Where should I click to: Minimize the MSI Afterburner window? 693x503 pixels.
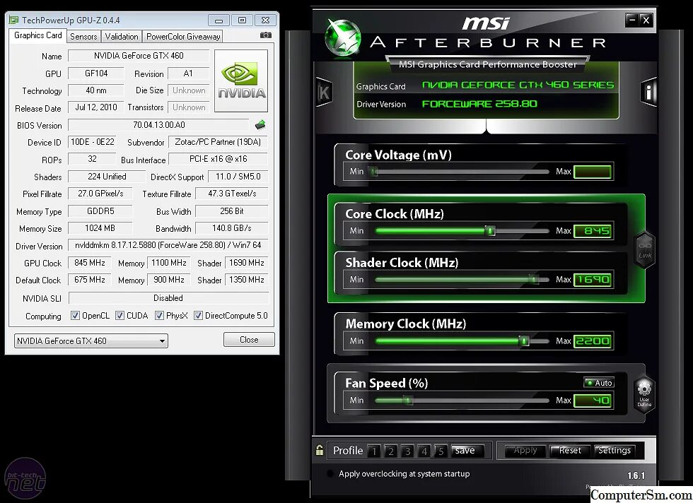632,20
